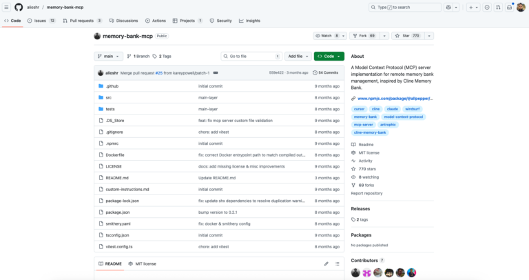Click the Fork button
Viewport: 529px width, 280px height.
(364, 36)
